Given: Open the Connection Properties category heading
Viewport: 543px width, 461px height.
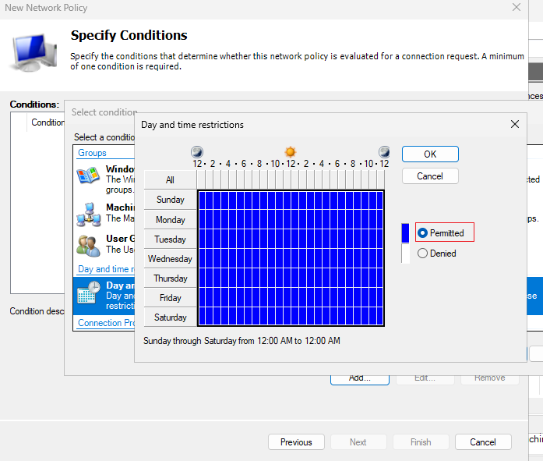Looking at the screenshot, I should coord(106,323).
